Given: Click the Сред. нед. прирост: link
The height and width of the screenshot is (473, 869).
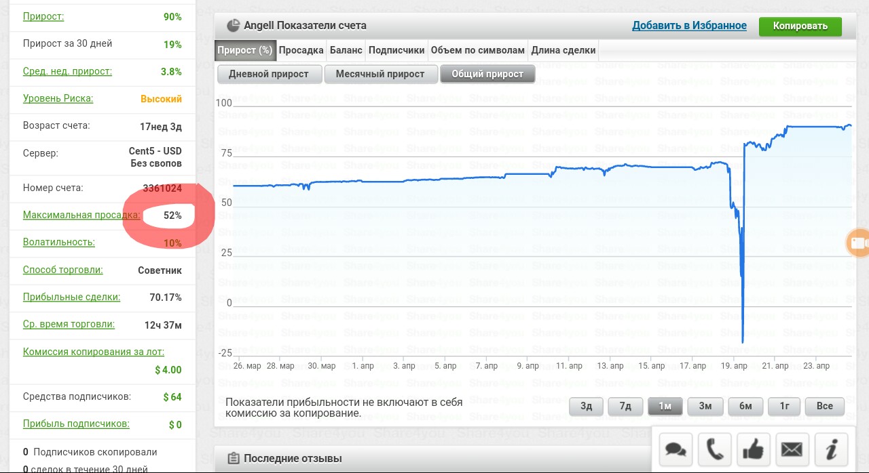Looking at the screenshot, I should [x=67, y=70].
